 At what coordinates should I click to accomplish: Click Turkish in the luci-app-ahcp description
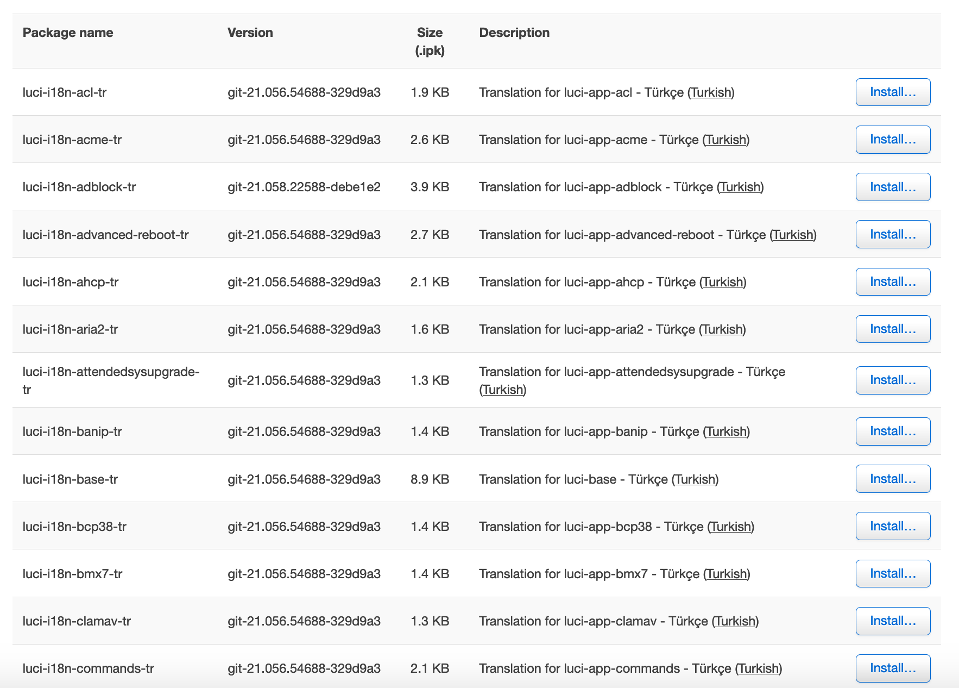coord(723,282)
